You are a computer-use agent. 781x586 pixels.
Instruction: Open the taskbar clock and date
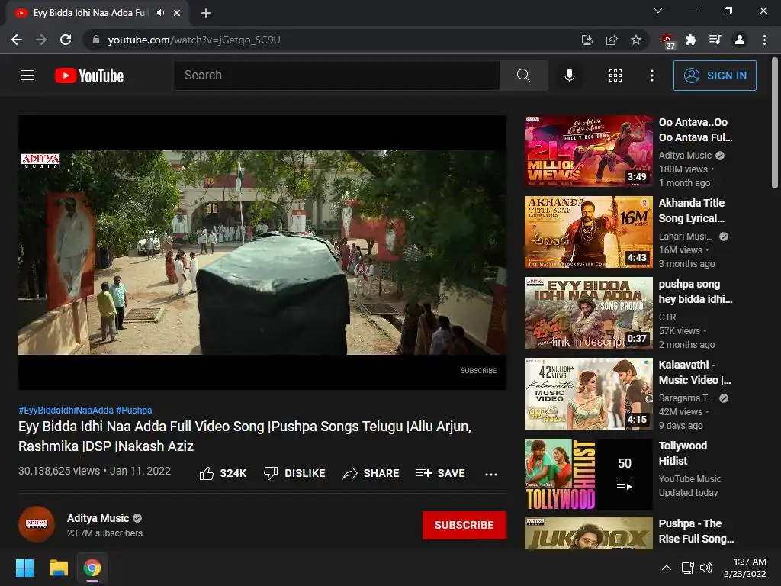(745, 568)
